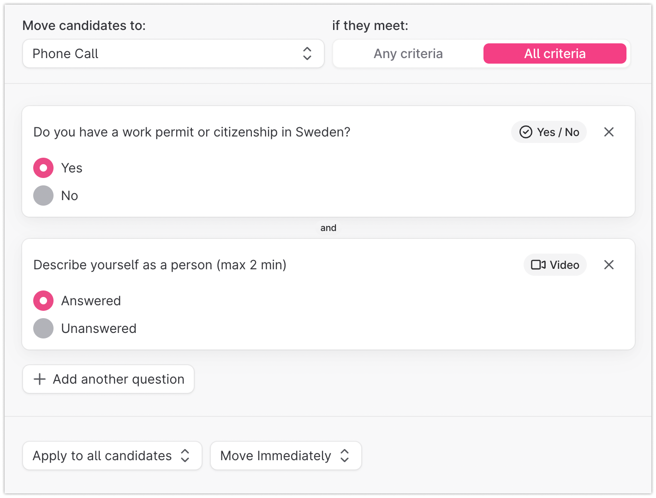This screenshot has width=656, height=498.
Task: Open the Phone Call stage dropdown
Action: coord(173,53)
